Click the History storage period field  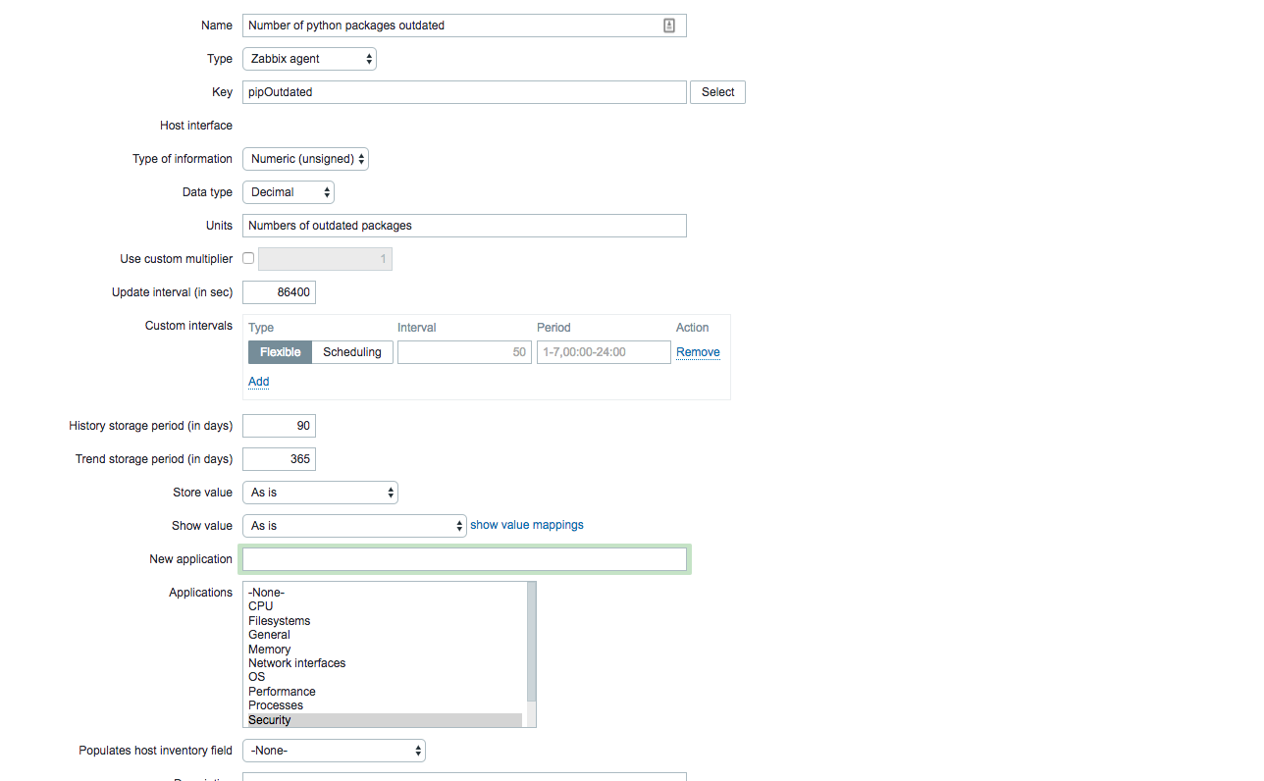(279, 426)
